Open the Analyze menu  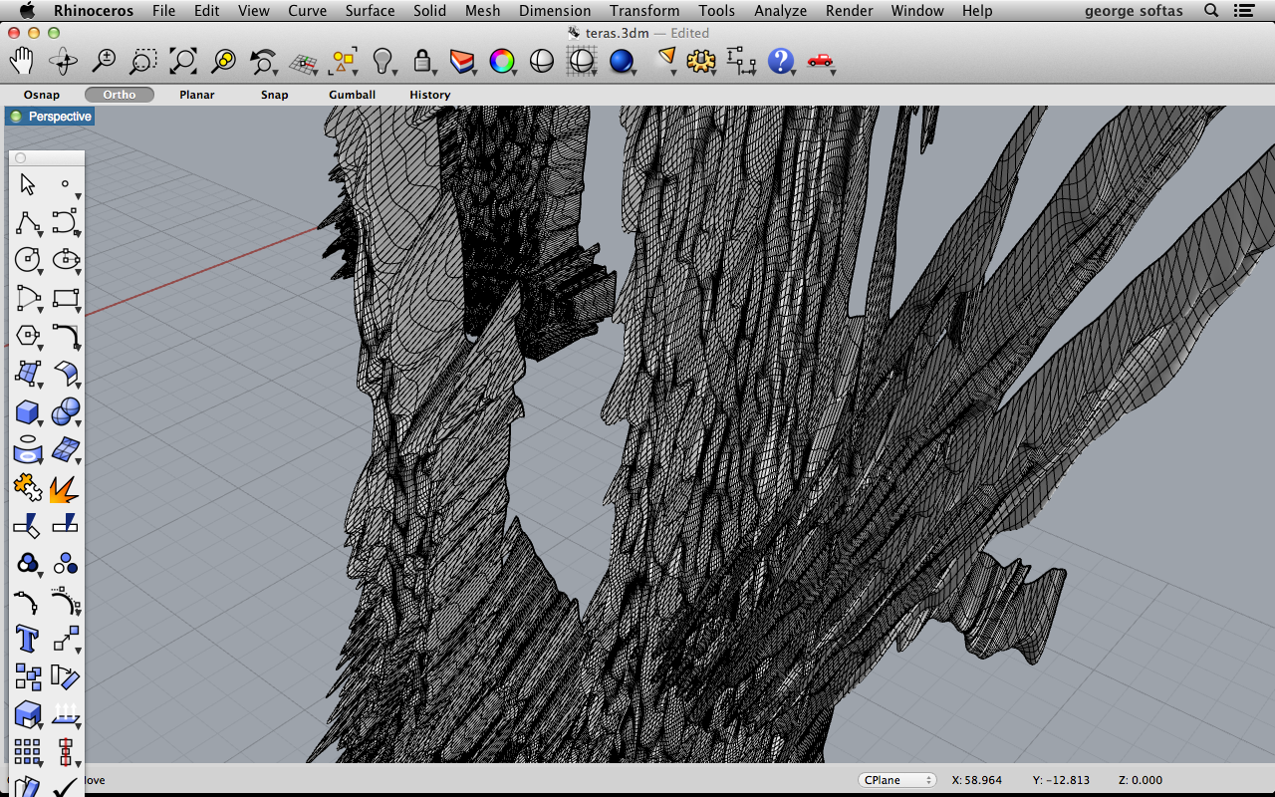(x=781, y=11)
